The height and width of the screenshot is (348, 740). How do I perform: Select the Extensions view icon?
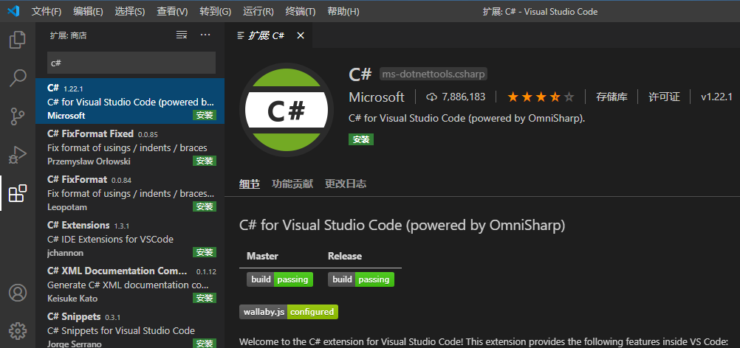click(17, 193)
